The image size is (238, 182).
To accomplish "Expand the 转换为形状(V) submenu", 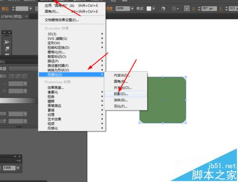I will tap(71, 70).
